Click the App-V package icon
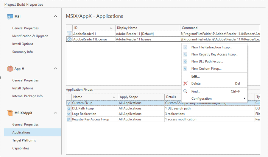This screenshot has width=268, height=157. (10, 69)
